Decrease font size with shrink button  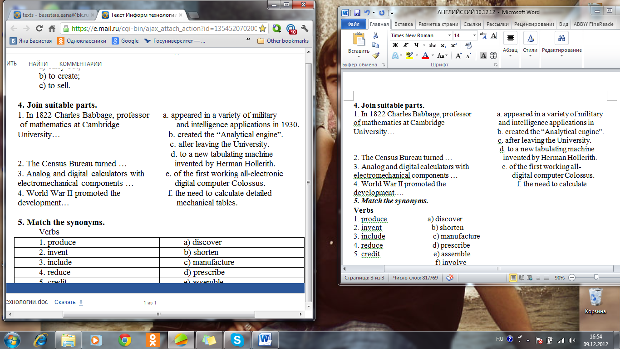(x=468, y=55)
